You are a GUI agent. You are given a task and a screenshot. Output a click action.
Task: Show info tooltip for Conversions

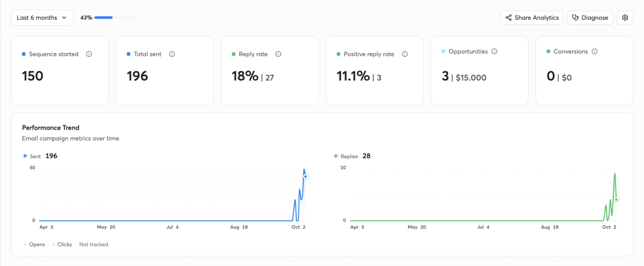[x=595, y=51]
